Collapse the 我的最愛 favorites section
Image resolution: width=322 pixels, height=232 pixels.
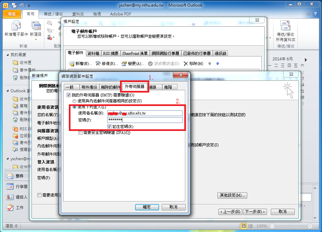(8, 55)
